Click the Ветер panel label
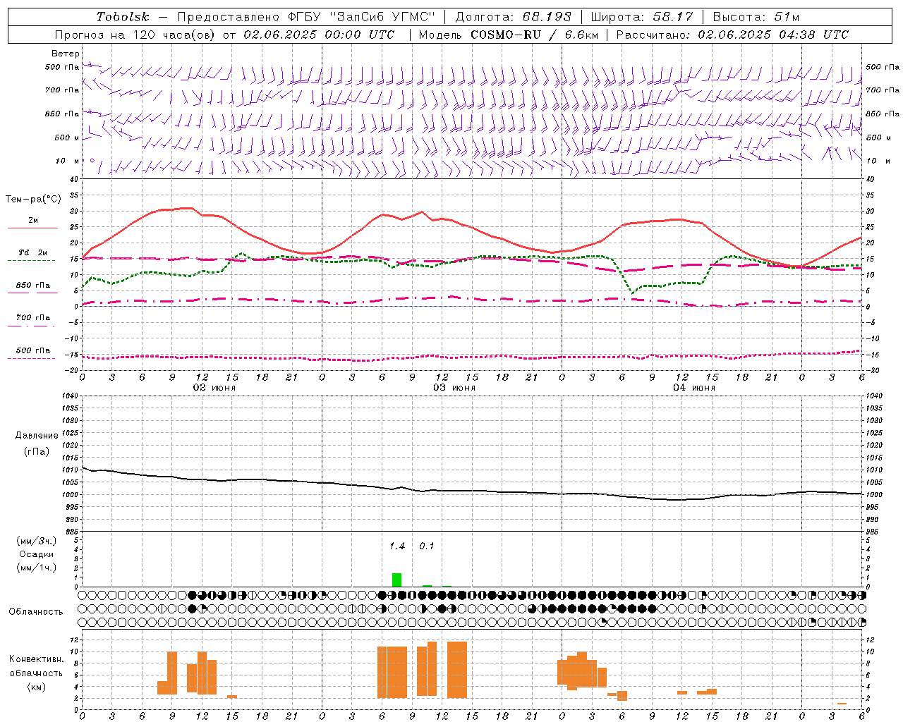 [65, 54]
